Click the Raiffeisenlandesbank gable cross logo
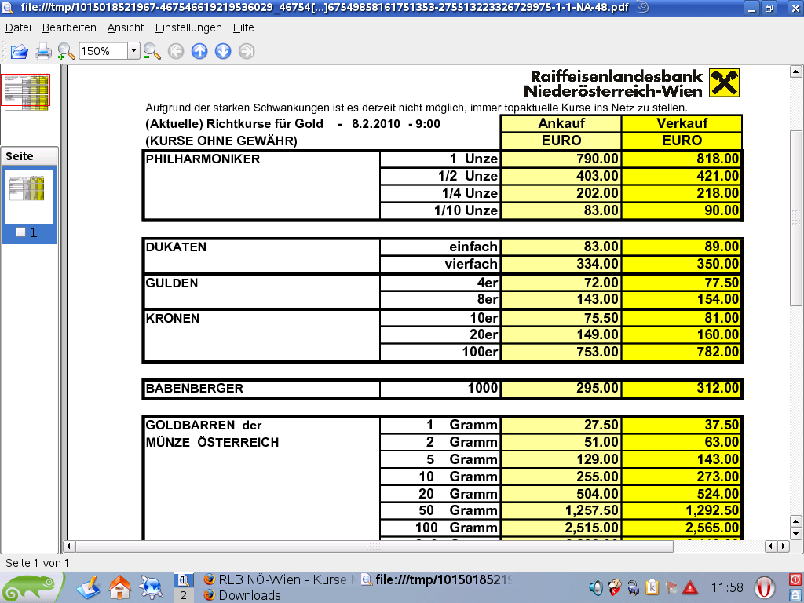Screen dimensions: 804x603 point(724,82)
